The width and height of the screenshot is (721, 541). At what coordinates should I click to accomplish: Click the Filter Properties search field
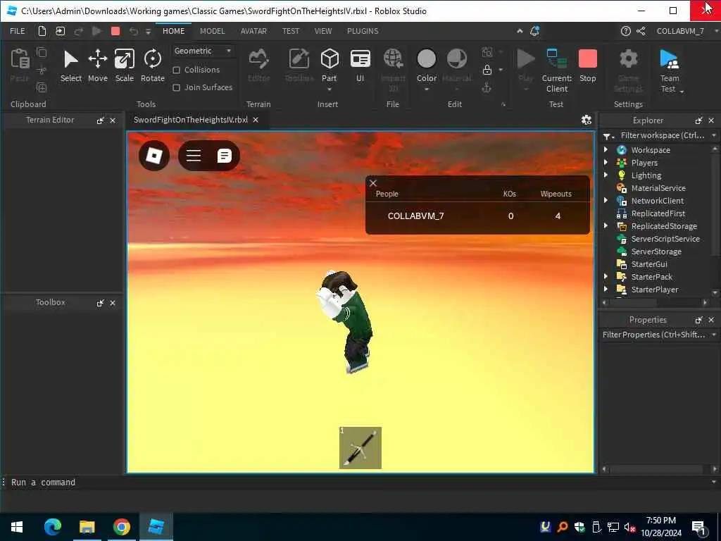coord(654,335)
